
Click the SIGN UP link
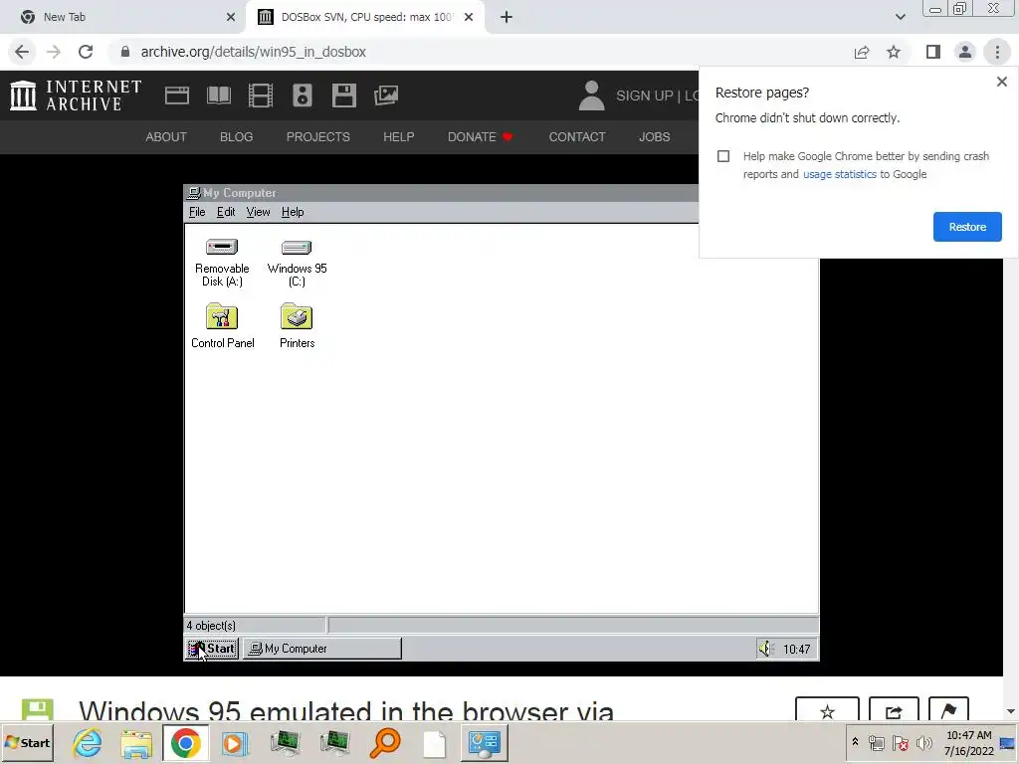click(x=644, y=95)
